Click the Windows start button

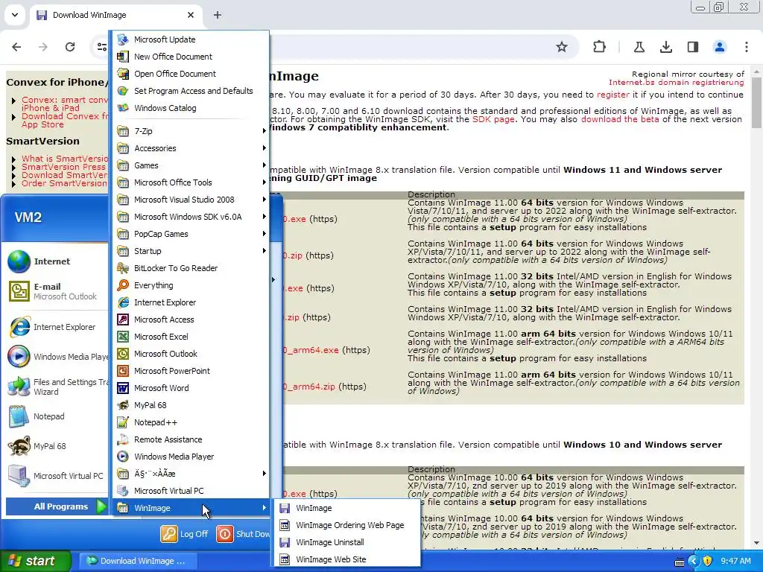[35, 561]
